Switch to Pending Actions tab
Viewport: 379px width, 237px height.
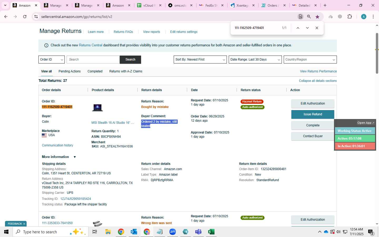pyautogui.click(x=69, y=71)
